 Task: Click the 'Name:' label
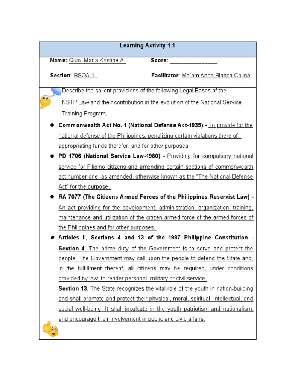pos(58,61)
